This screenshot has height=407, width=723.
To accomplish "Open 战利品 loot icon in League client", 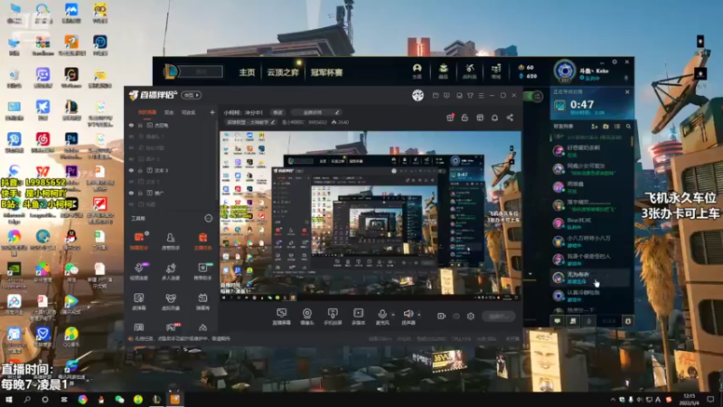I will [469, 71].
